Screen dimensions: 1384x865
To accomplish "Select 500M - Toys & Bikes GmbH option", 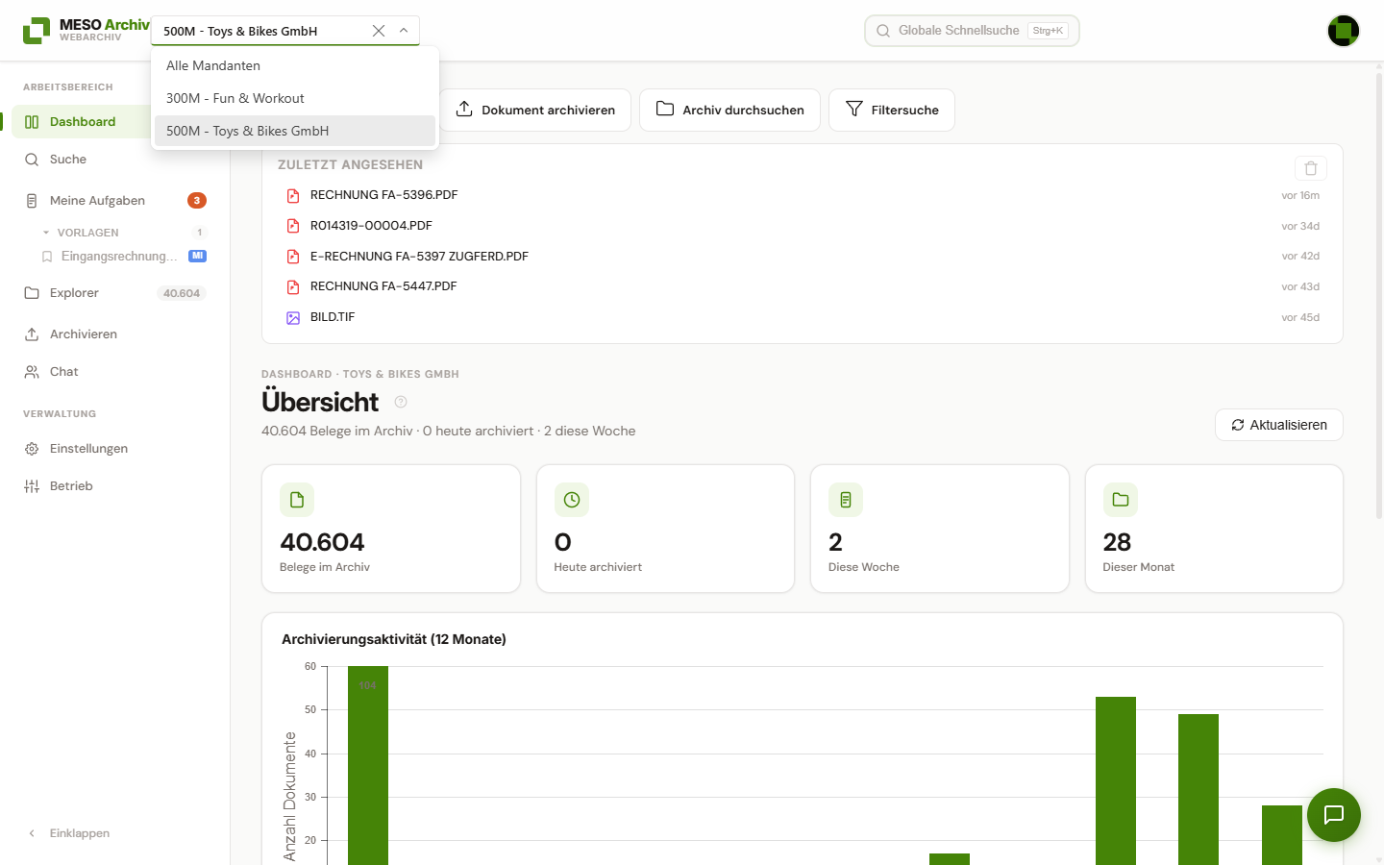I will pos(295,131).
